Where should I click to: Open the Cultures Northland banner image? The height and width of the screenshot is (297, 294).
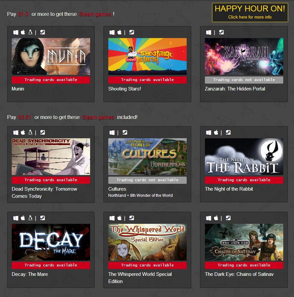pos(147,157)
